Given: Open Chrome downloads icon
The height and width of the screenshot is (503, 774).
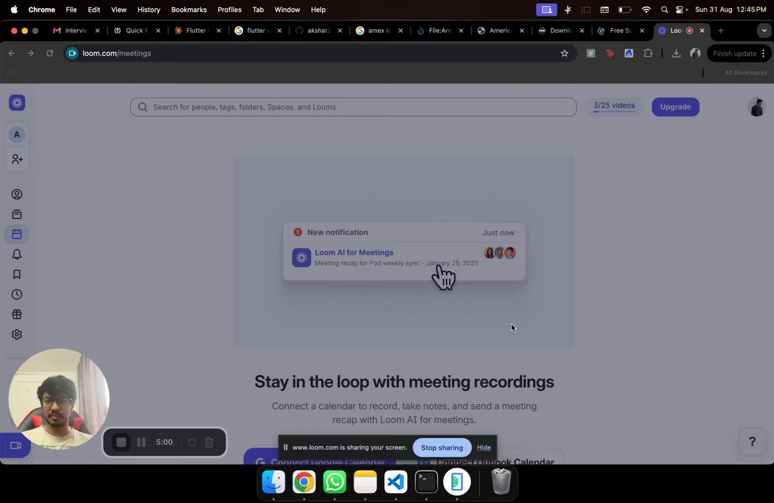Looking at the screenshot, I should pos(676,53).
